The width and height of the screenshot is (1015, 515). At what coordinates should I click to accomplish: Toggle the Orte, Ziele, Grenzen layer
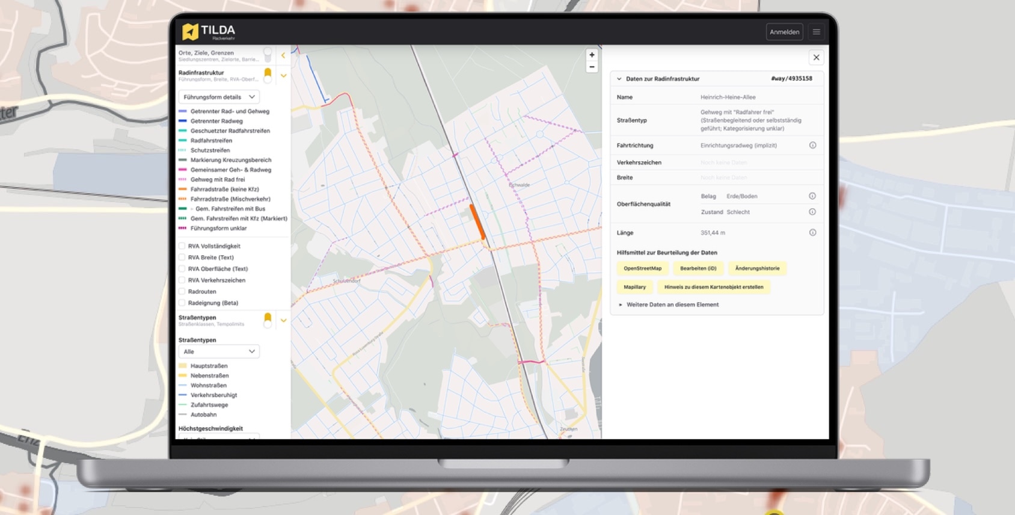[x=268, y=55]
